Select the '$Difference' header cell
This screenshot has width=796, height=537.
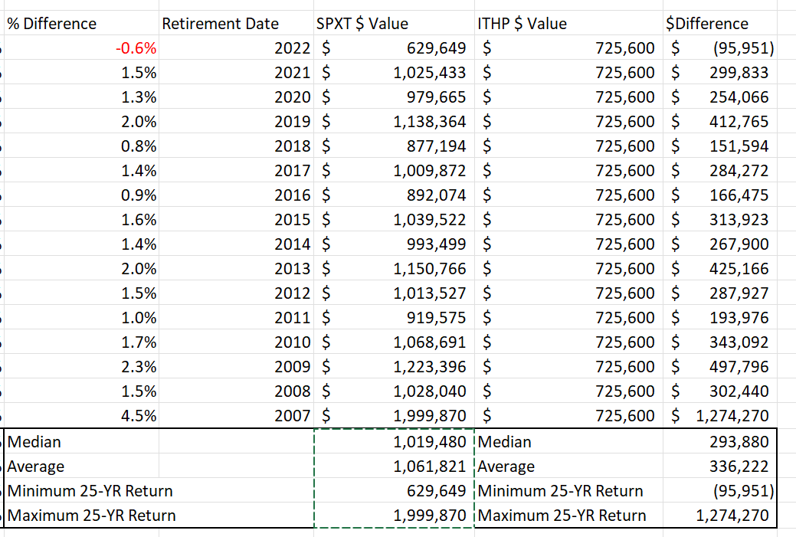tap(720, 23)
